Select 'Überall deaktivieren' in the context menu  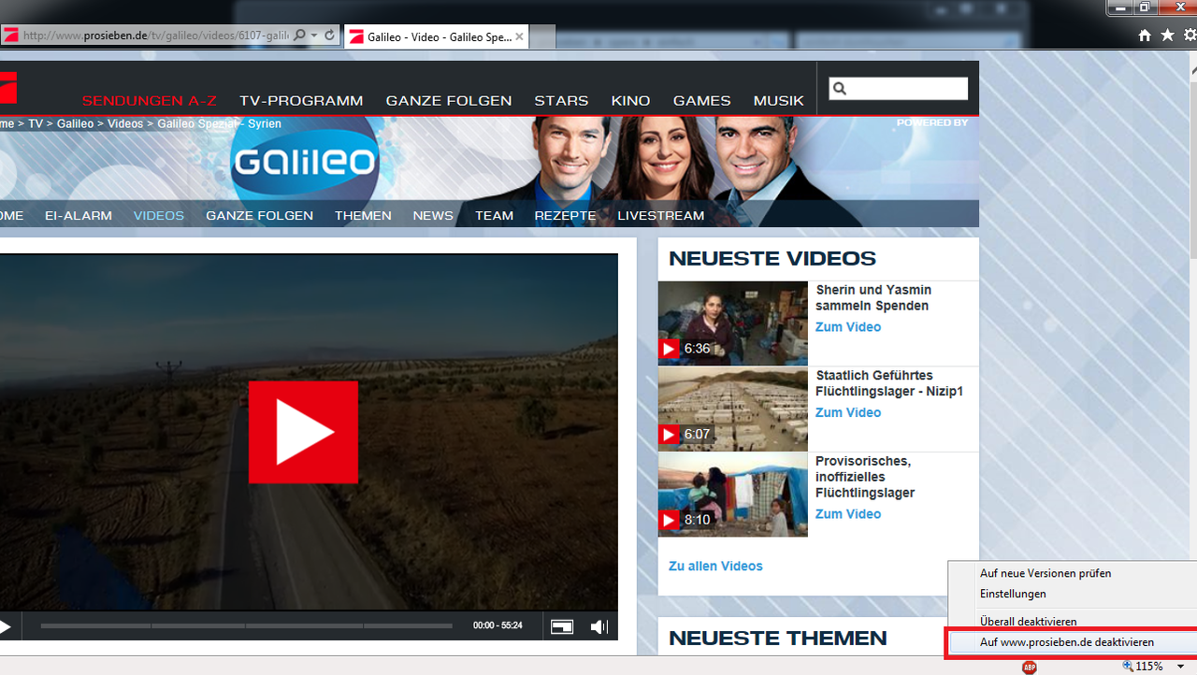tap(1028, 622)
